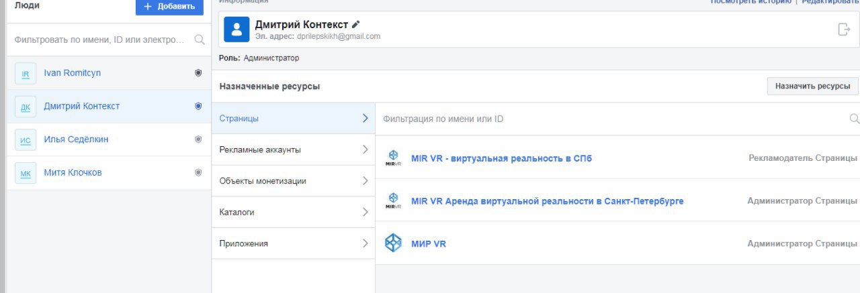Open MIR VR - виртуальная реальность в СПб page

501,158
